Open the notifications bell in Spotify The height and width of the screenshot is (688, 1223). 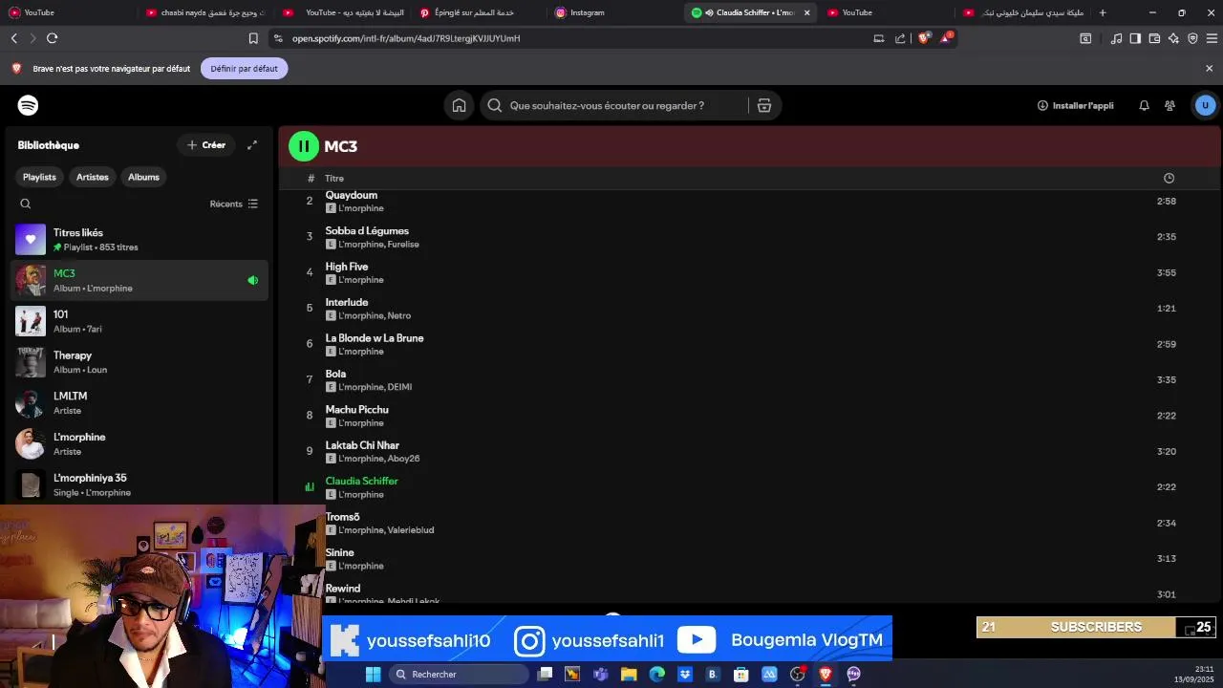1144,105
